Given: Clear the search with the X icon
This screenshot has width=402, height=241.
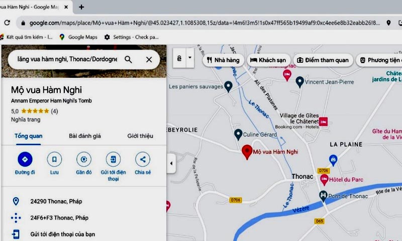Looking at the screenshot, I should pyautogui.click(x=149, y=59).
